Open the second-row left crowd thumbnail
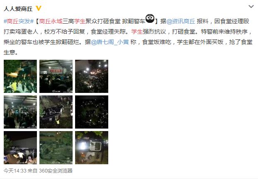258x180 pixels. point(20,112)
